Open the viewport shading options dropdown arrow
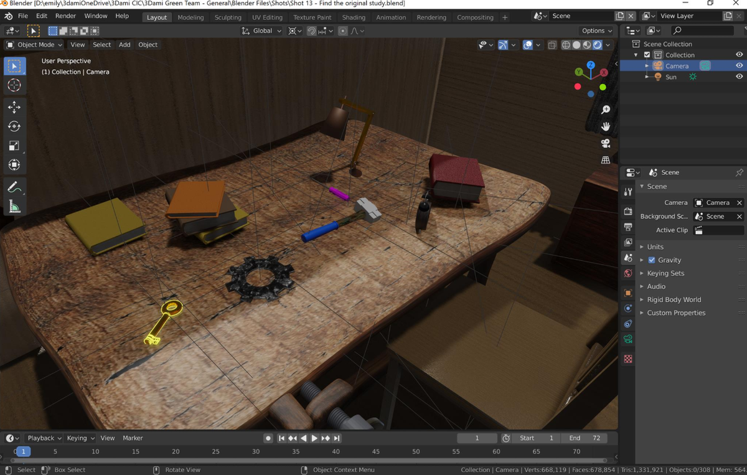 tap(608, 45)
